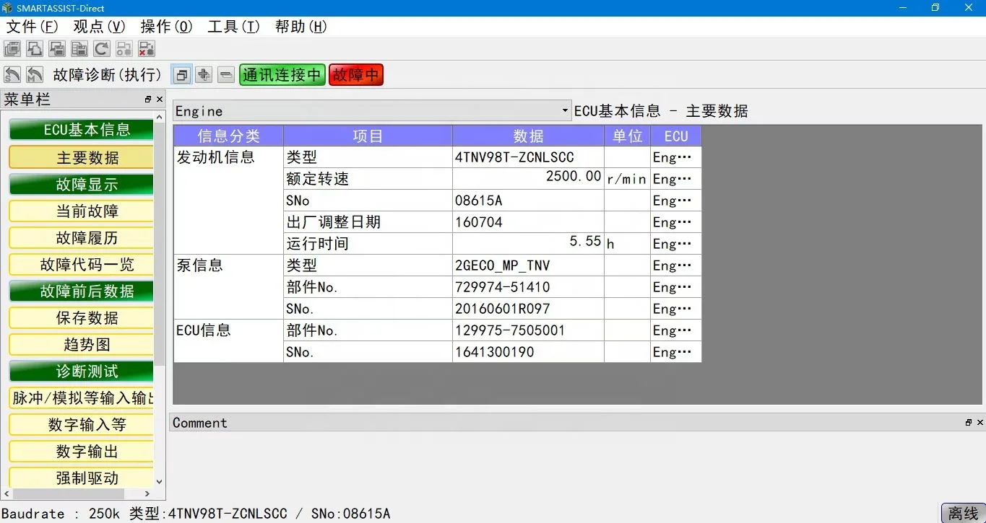The width and height of the screenshot is (986, 523).
Task: Select the 4TNV98T-ZCNLSCC engine type cell
Action: point(529,157)
